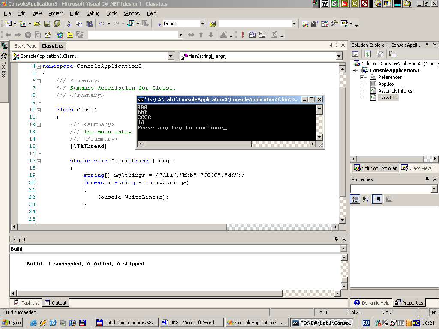Viewport: 439px width, 329px height.
Task: Click the web Home icon
Action: pos(48,35)
